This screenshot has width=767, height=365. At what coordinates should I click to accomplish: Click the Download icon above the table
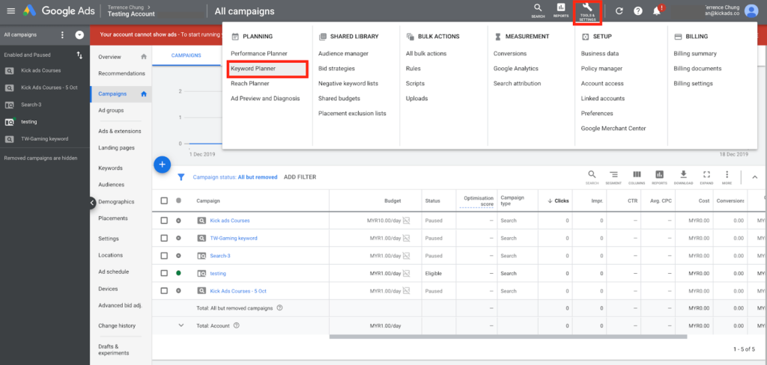[683, 177]
